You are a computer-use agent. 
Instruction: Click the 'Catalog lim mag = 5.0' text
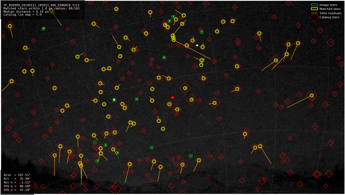click(23, 15)
